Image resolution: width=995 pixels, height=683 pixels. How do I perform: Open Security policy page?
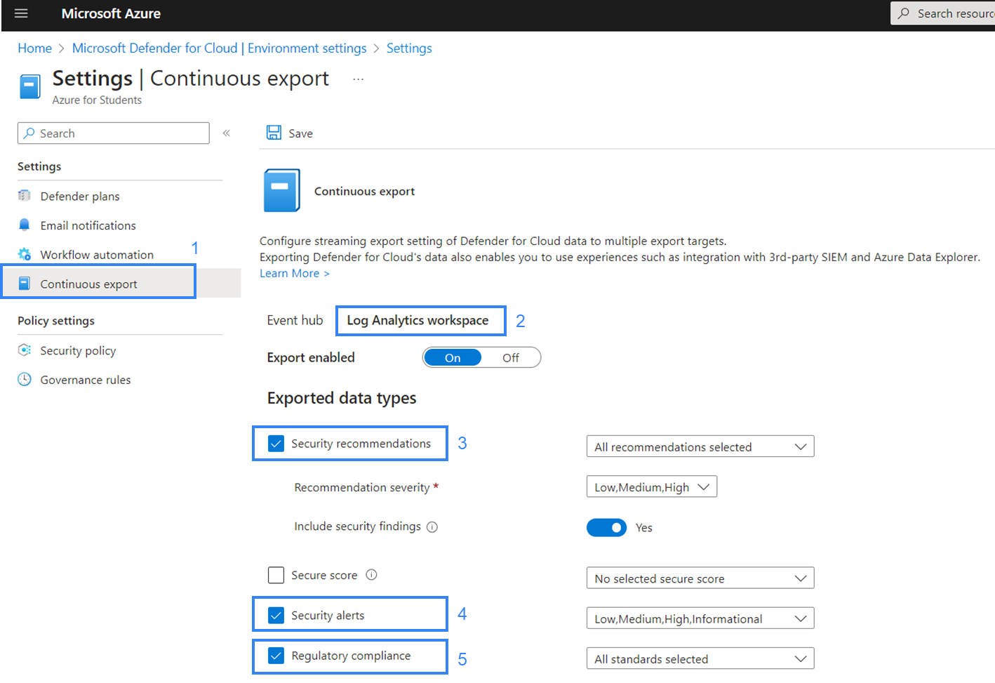pos(78,350)
